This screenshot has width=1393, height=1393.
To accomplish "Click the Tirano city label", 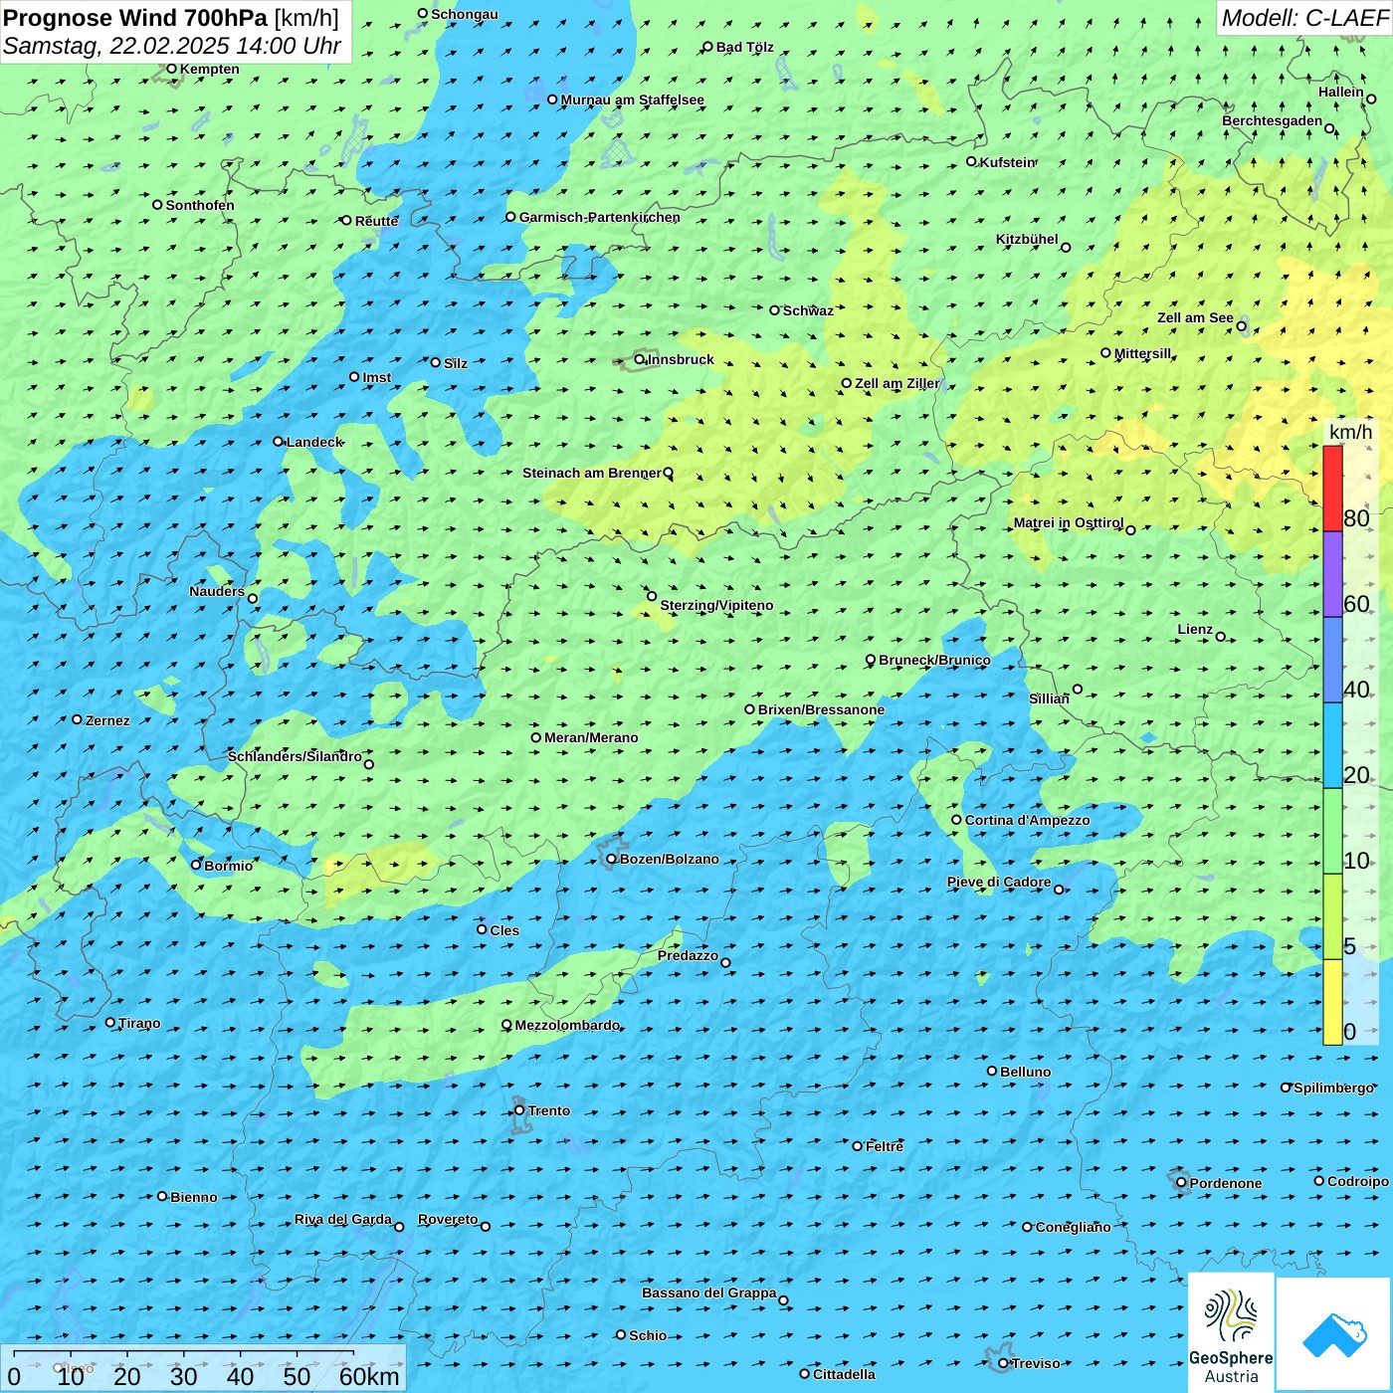I will (139, 1023).
